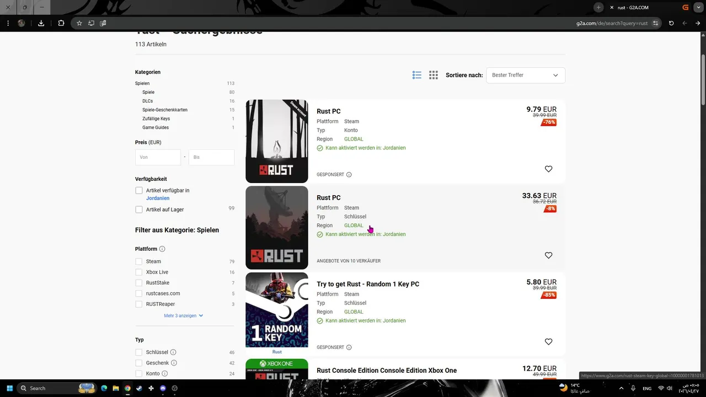Switch to list view layout
The image size is (706, 397).
[x=417, y=75]
